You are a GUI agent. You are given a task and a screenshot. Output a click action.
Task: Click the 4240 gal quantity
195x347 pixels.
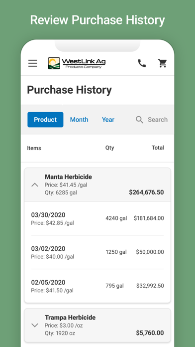pos(116,218)
